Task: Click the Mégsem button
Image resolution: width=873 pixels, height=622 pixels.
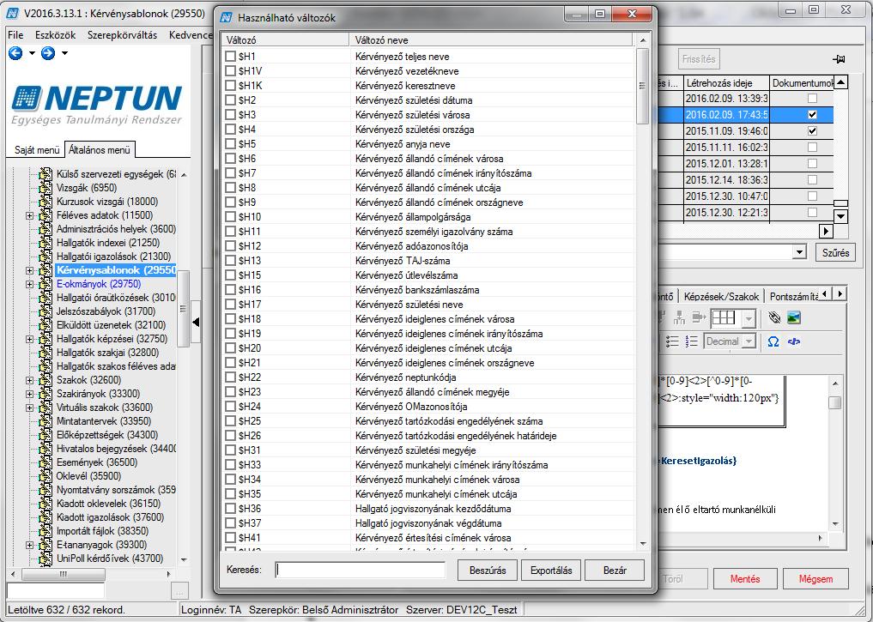Action: pos(815,578)
